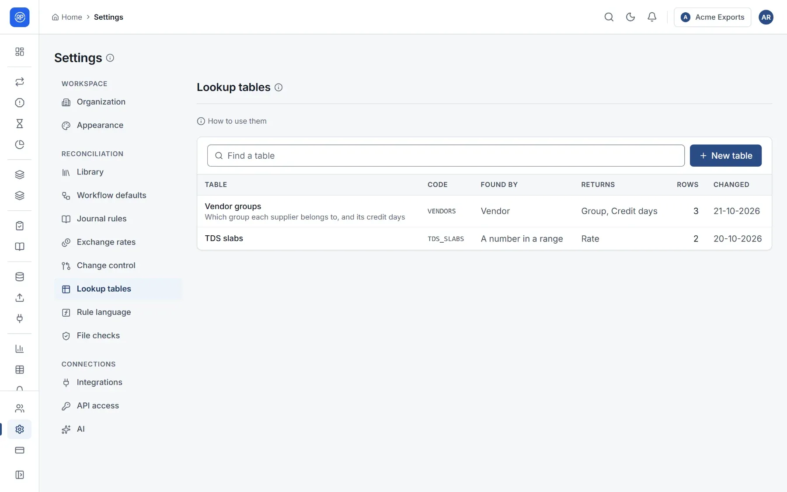This screenshot has height=492, width=787.
Task: Open dashboard grid icon in sidebar
Action: point(20,52)
